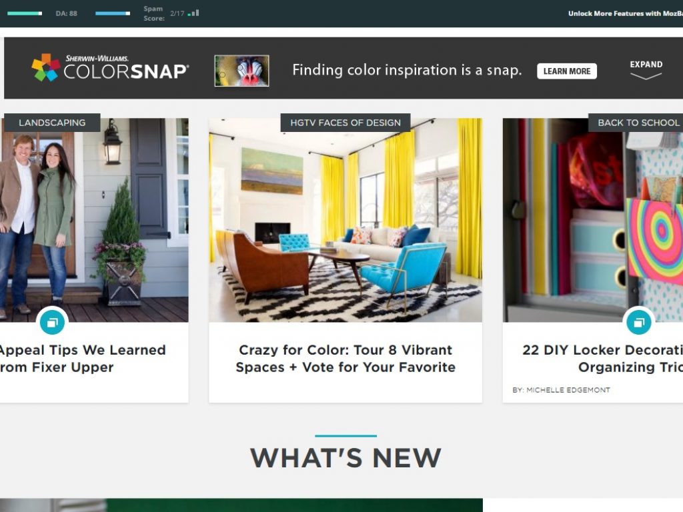This screenshot has height=512, width=683.
Task: Open gallery icon on Locker Decorating card
Action: (x=638, y=322)
